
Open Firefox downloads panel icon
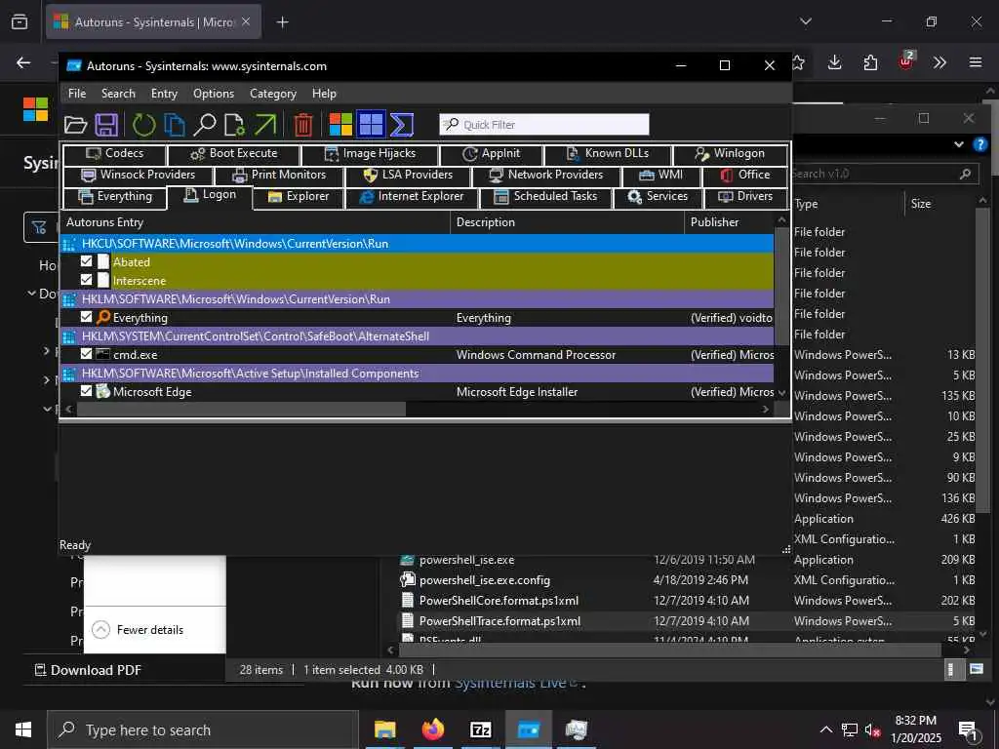pos(835,62)
